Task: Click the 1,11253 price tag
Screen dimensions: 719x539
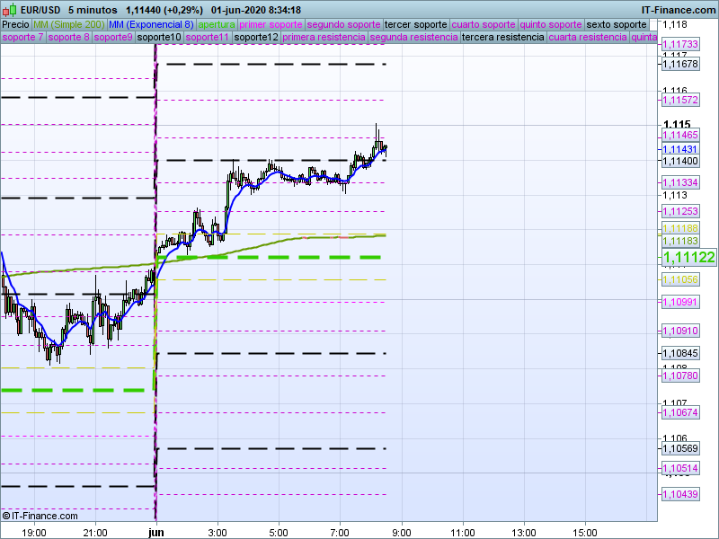Action: point(680,211)
